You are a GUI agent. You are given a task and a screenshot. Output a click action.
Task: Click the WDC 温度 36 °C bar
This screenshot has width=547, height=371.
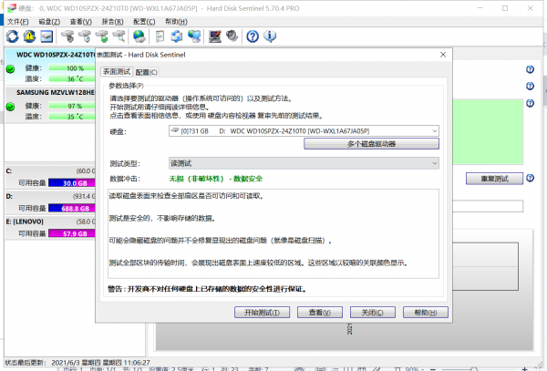[72, 78]
